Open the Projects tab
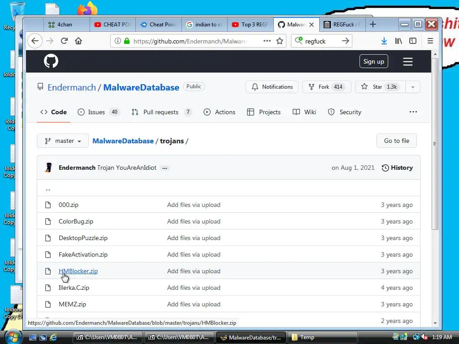 pyautogui.click(x=264, y=112)
